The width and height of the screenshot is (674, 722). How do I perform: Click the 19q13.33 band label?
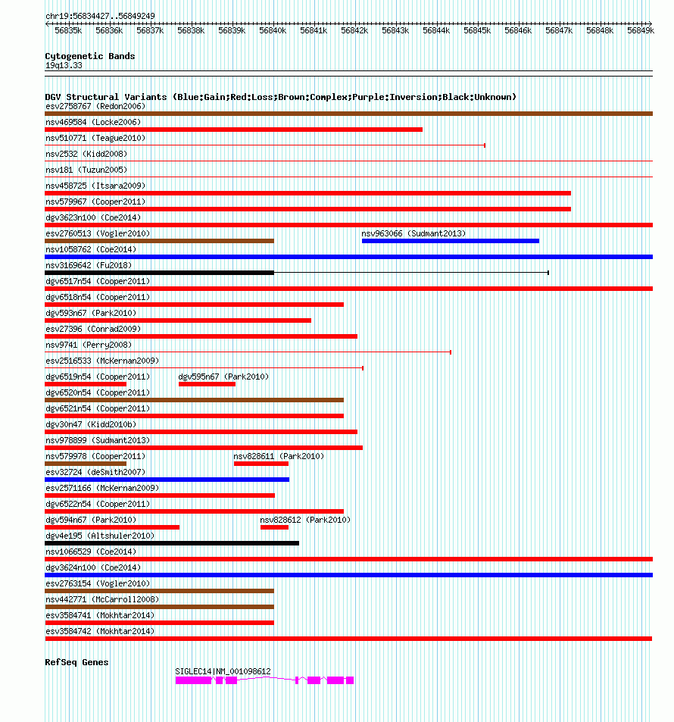[x=64, y=65]
